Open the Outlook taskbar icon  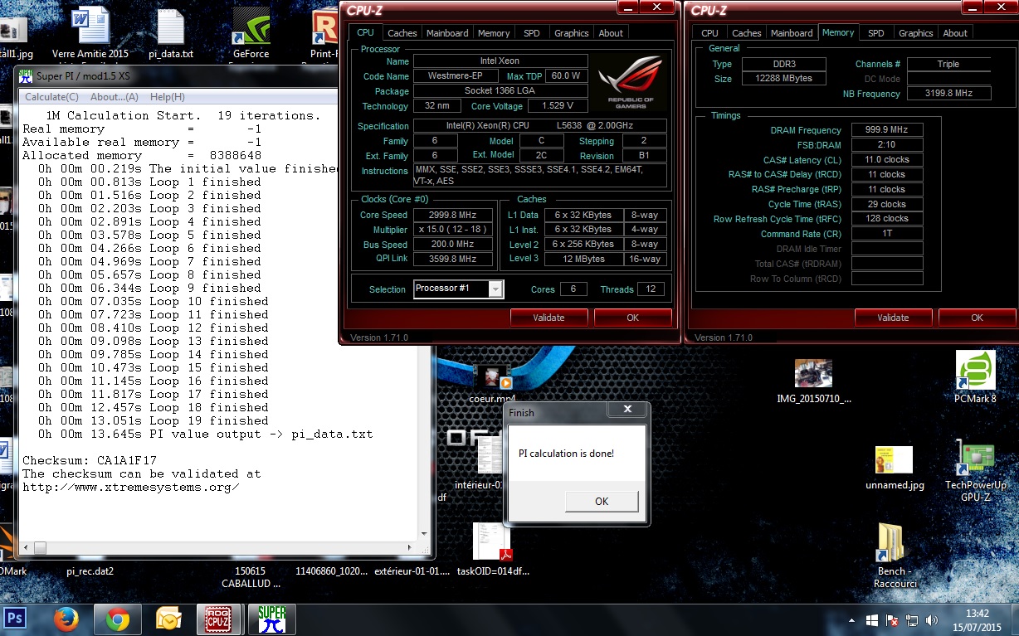tap(168, 619)
